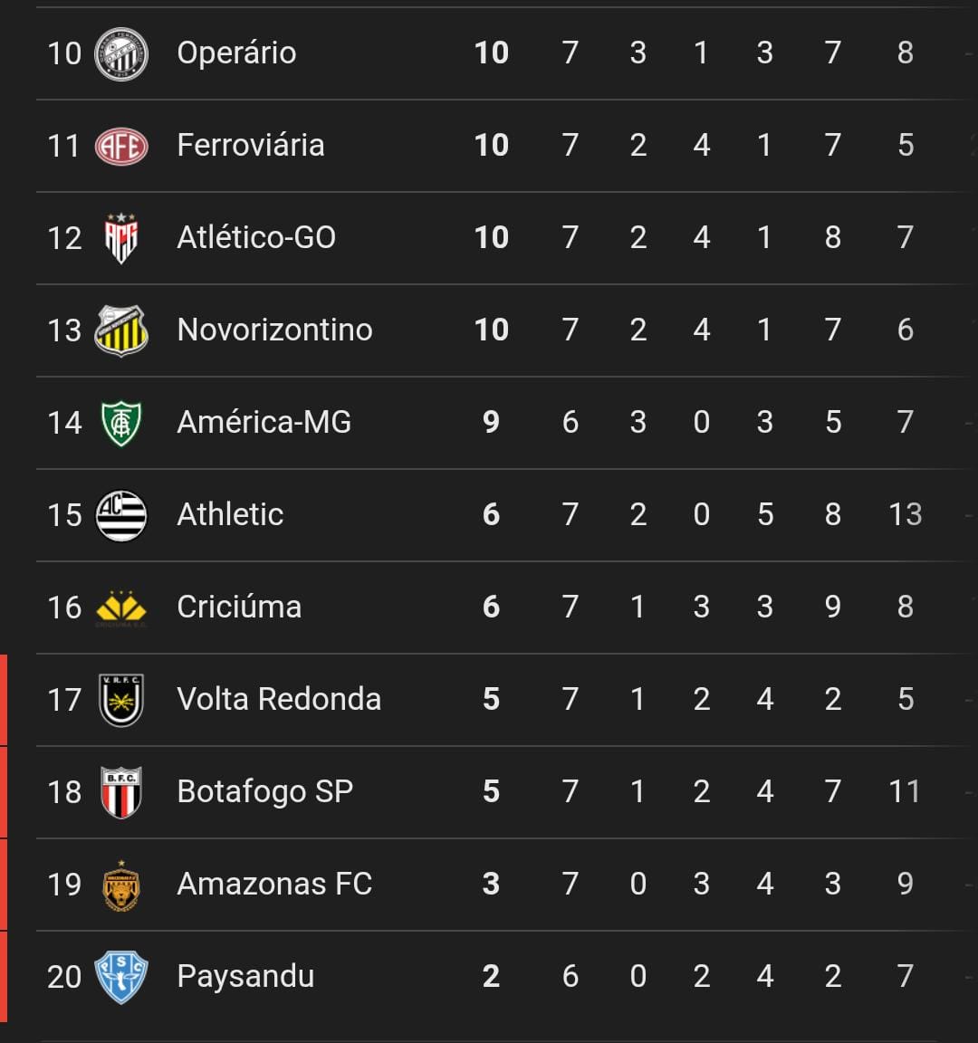Go to Novorizontino team details
978x1043 pixels.
pos(274,330)
